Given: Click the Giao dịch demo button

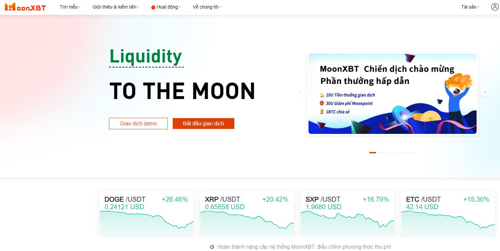Looking at the screenshot, I should click(138, 124).
